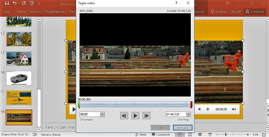This screenshot has width=269, height=137.
Task: Step to next frame in trim dialog
Action: pos(146,116)
